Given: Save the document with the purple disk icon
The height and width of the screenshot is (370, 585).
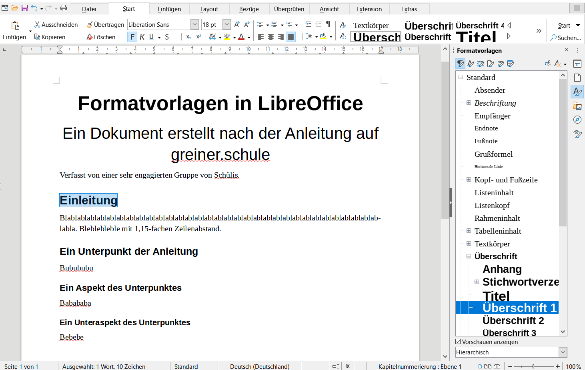Looking at the screenshot, I should pyautogui.click(x=24, y=8).
